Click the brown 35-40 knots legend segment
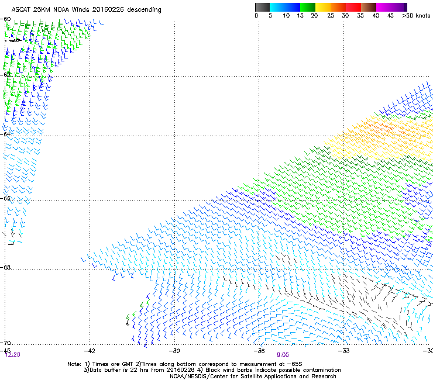Screen dimensions: 433x380 click(369, 7)
